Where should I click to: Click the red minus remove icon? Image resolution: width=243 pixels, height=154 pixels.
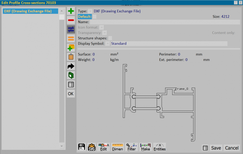pyautogui.click(x=71, y=20)
